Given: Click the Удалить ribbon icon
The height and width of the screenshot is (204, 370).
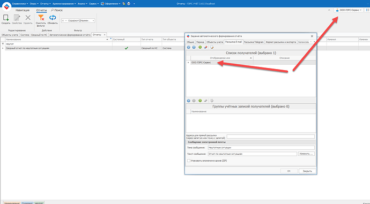Looking at the screenshot, I should pyautogui.click(x=28, y=19).
